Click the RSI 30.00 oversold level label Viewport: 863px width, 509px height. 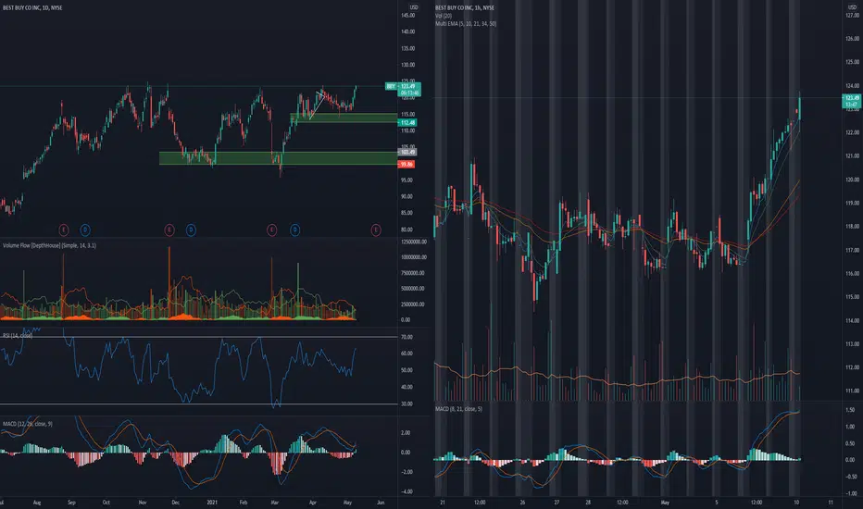(406, 403)
